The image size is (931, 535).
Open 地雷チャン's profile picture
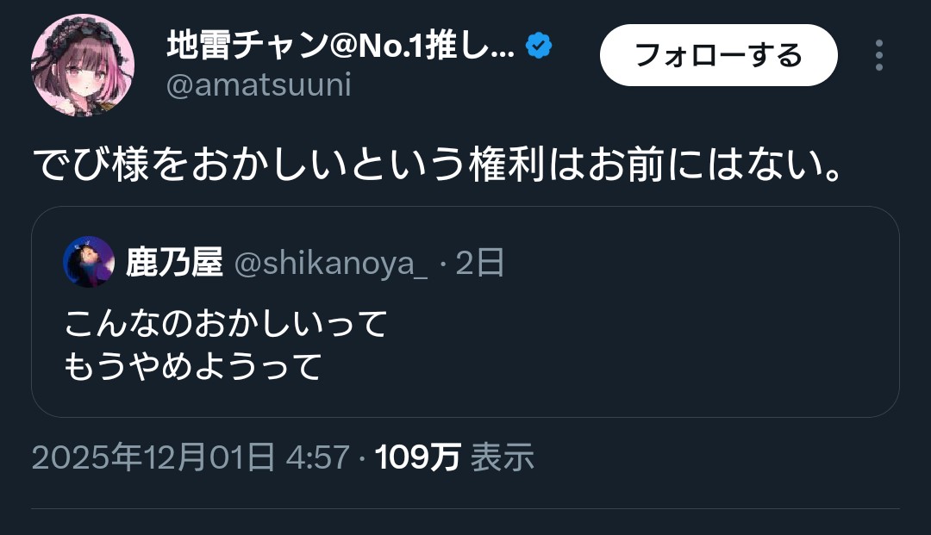point(82,66)
